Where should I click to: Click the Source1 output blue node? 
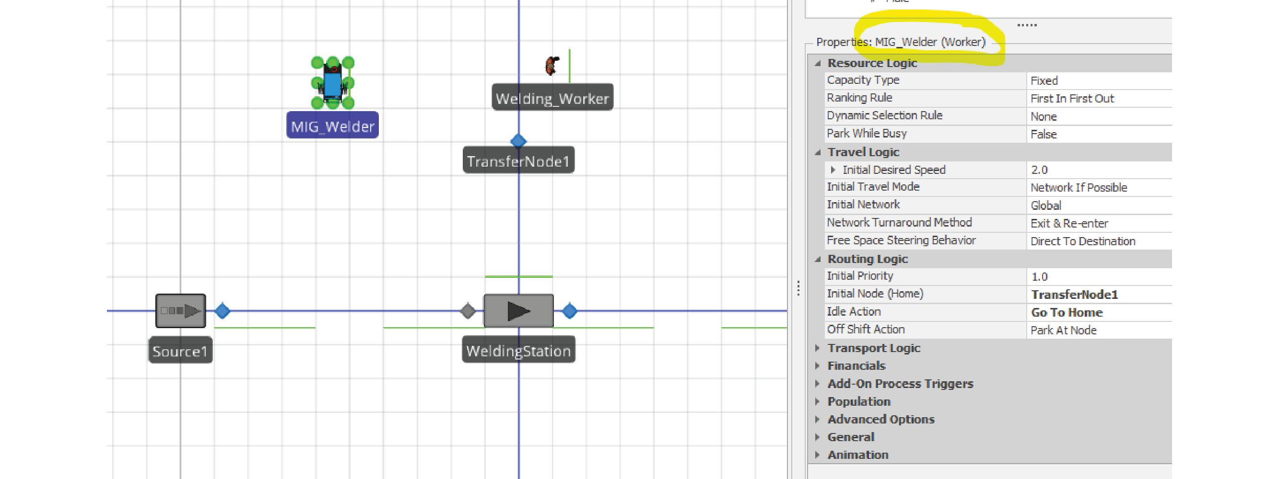click(223, 311)
